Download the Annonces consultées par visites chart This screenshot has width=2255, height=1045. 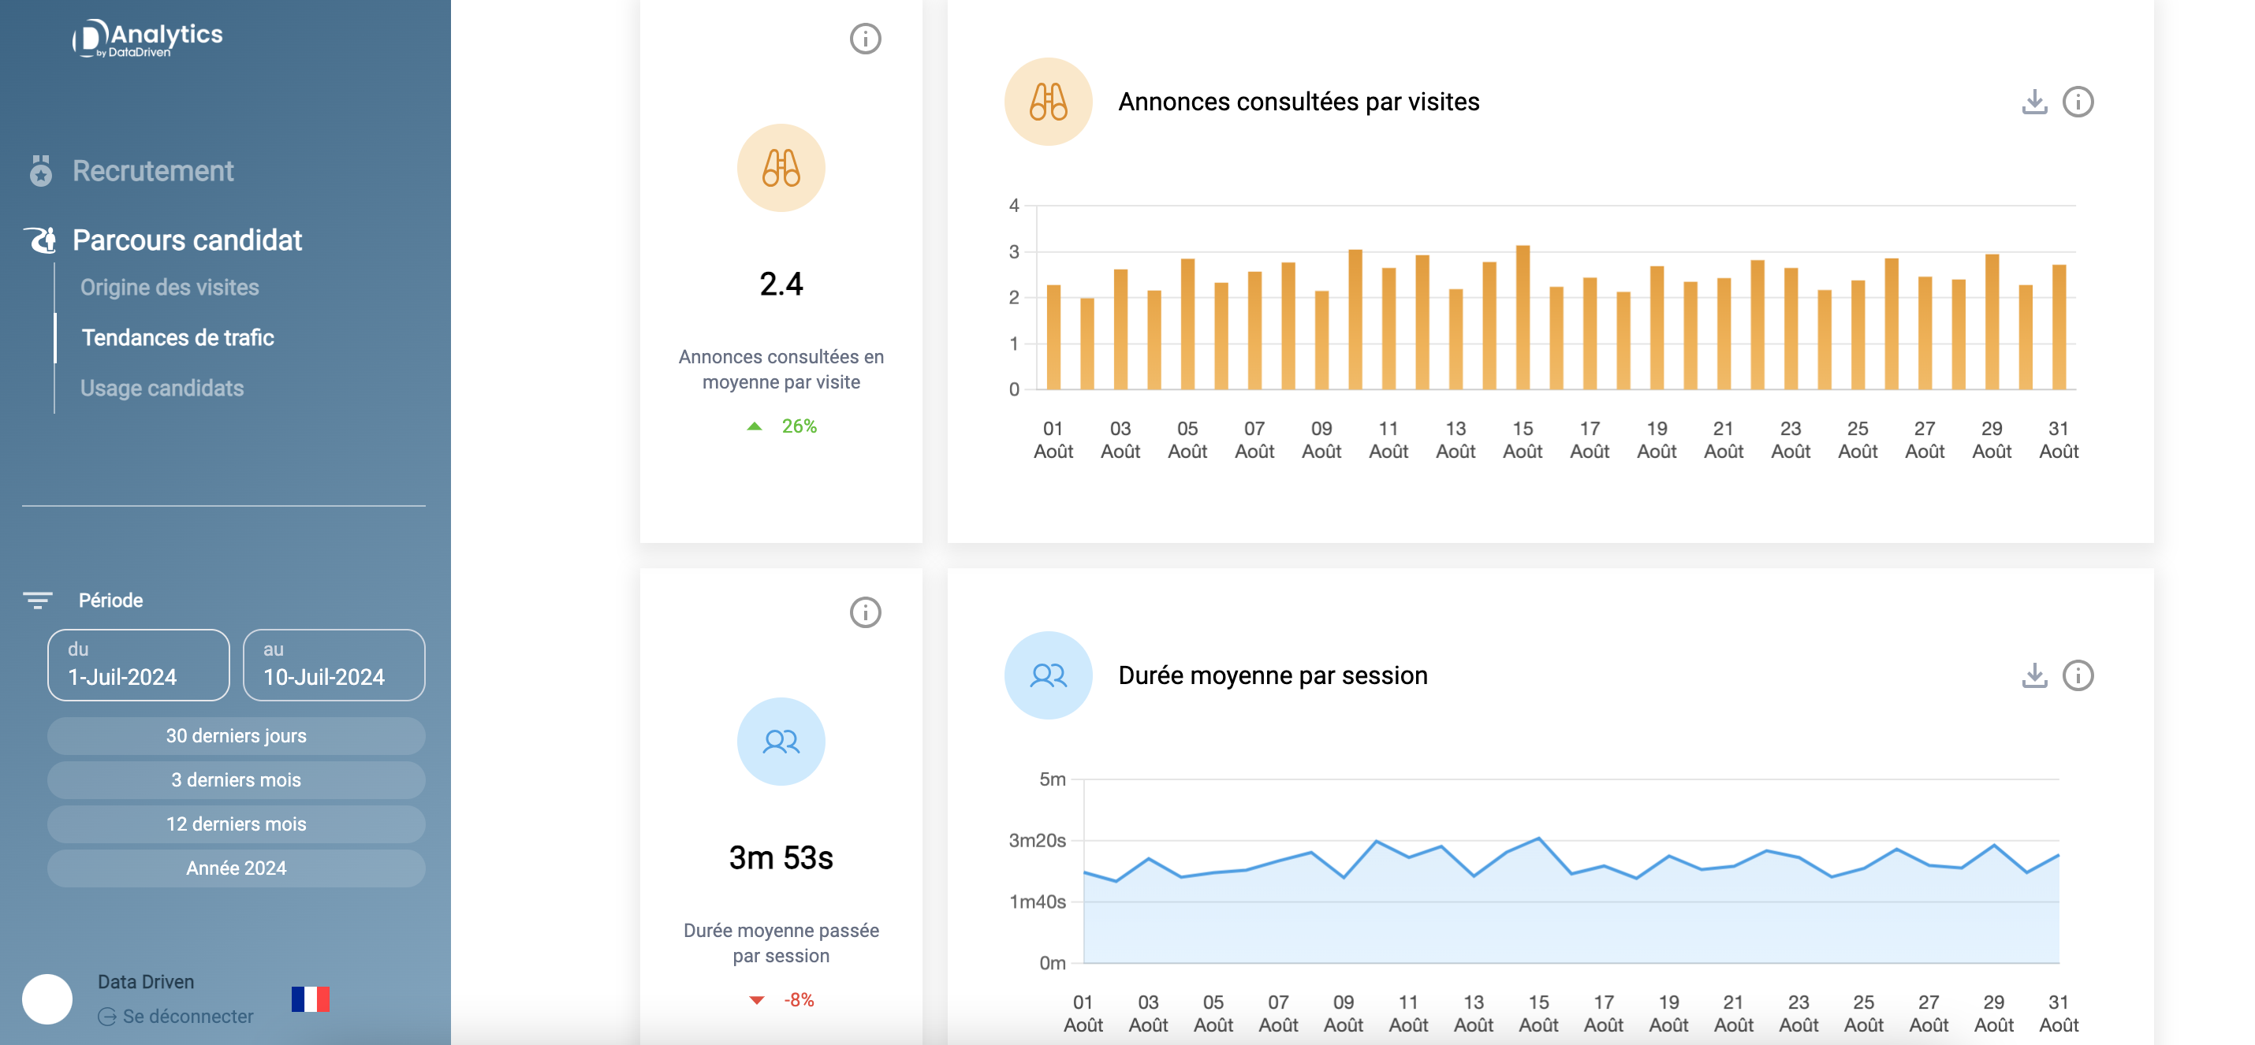coord(2033,102)
